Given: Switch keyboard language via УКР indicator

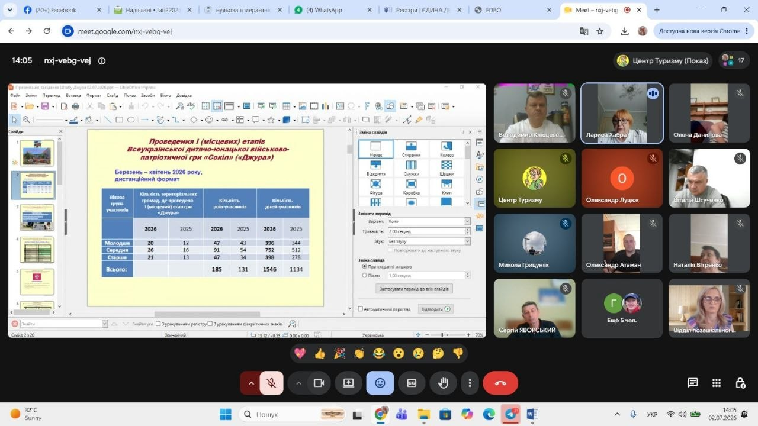Looking at the screenshot, I should (651, 414).
